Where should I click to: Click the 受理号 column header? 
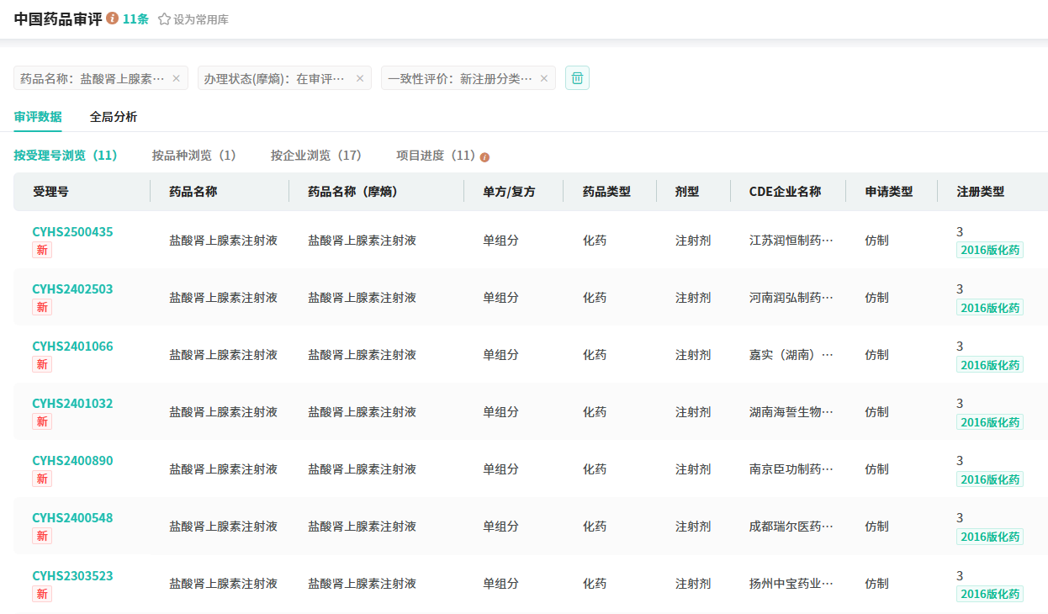[x=50, y=192]
